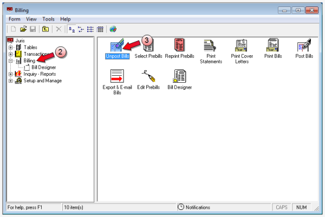Select Inquiry - Reports in the tree
The width and height of the screenshot is (325, 217).
(40, 74)
